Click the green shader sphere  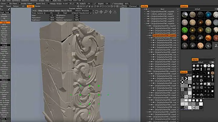coord(185,30)
